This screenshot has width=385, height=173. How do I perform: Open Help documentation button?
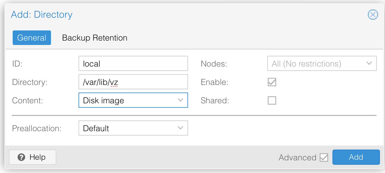(x=33, y=157)
